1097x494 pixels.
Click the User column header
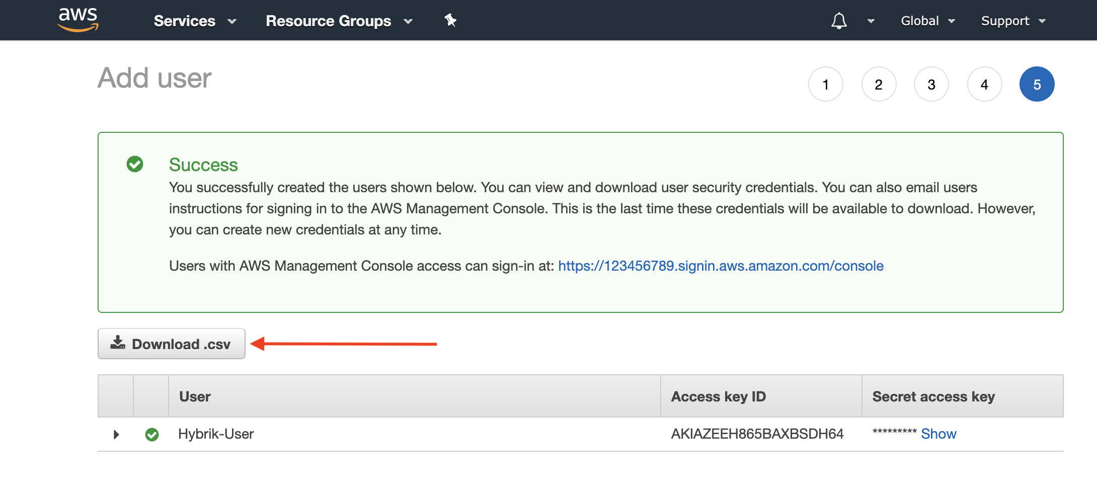(414, 396)
